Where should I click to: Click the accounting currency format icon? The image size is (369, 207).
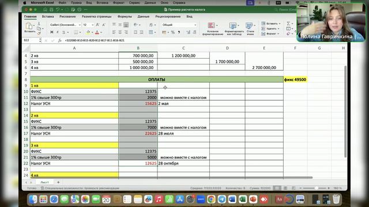point(164,32)
